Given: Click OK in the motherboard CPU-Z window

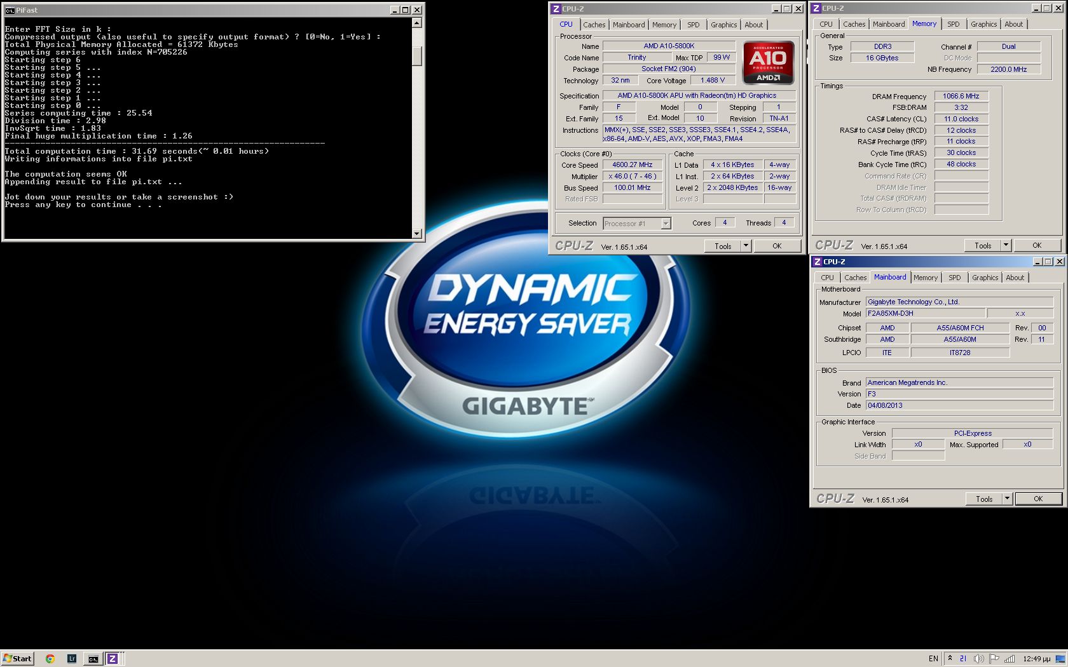Looking at the screenshot, I should (x=1038, y=499).
